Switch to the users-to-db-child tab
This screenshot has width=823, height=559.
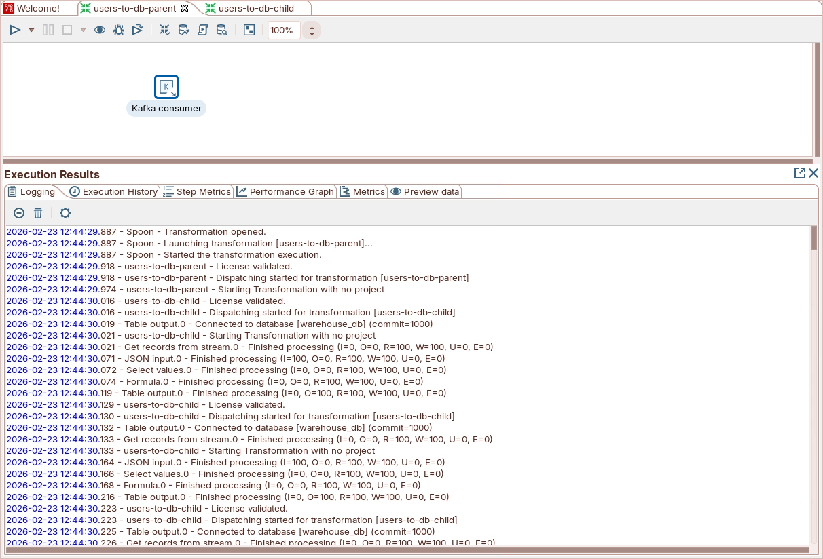coord(255,9)
